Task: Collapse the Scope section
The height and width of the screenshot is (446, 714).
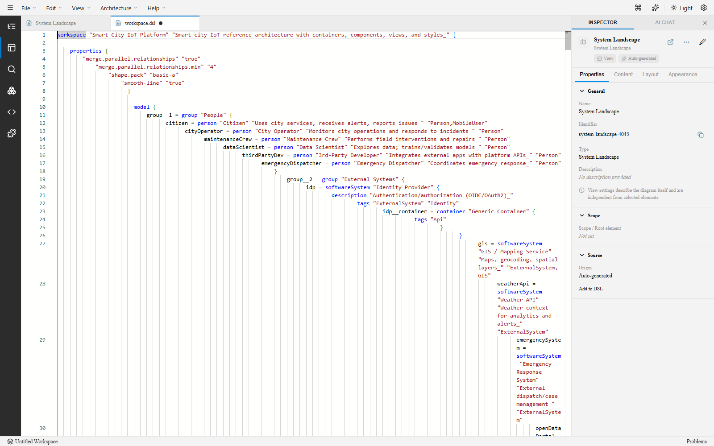Action: pos(589,215)
